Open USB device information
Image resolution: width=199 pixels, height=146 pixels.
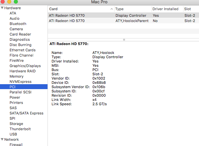(x=13, y=134)
